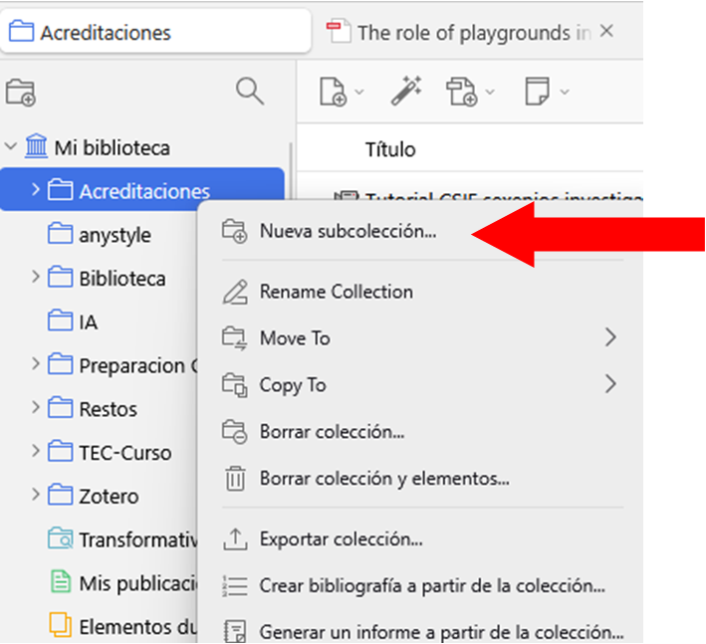Expand the Biblioteca collection
The width and height of the screenshot is (706, 644).
click(x=36, y=277)
